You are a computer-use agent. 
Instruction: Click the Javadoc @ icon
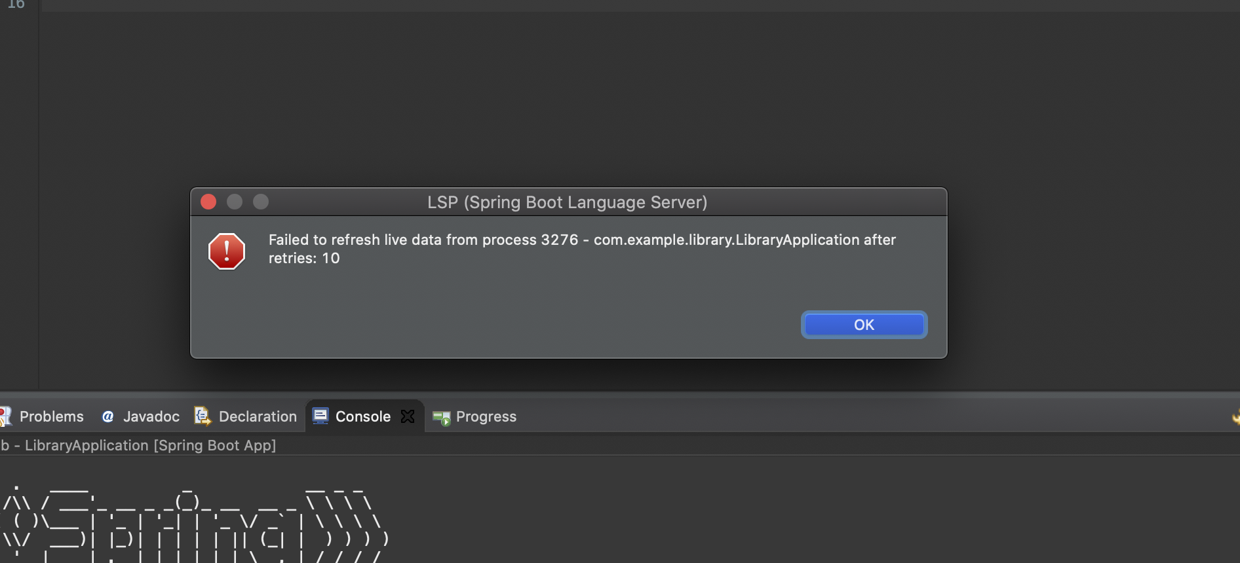[x=108, y=417]
